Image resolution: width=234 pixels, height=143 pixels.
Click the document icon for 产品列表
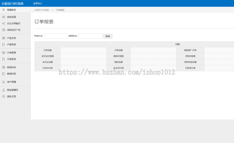pyautogui.click(x=3, y=44)
